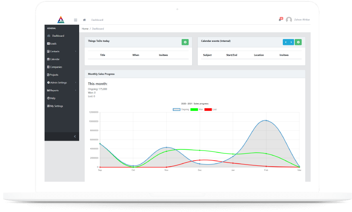Click the user avatar icon
The width and height of the screenshot is (352, 212).
[289, 20]
